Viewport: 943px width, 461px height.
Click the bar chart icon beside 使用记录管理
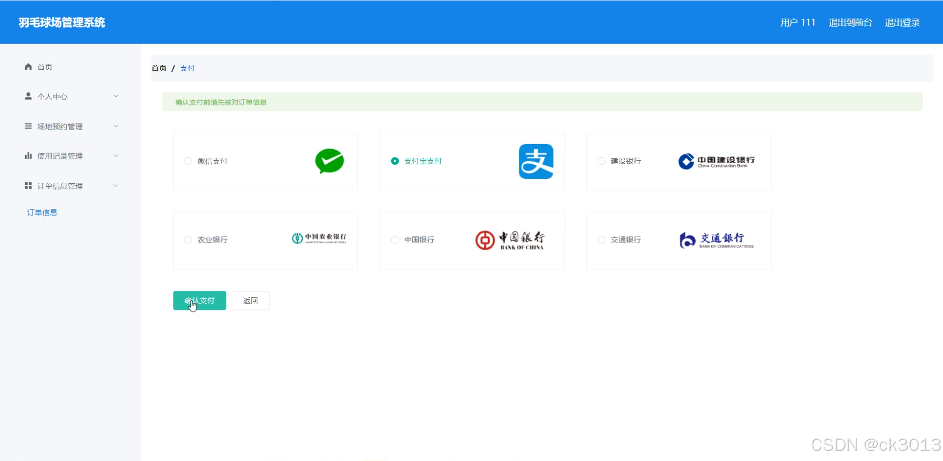click(28, 156)
